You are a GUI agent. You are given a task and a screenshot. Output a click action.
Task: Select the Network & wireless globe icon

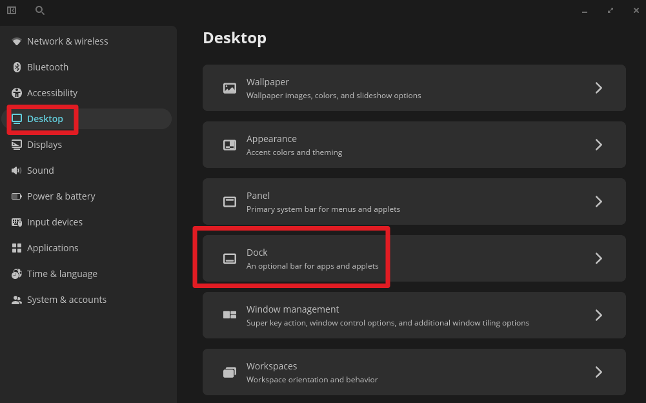16,41
